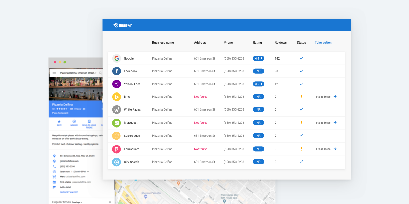Click the Nearby icon in the Maps panel
Screen dimensions: 409x204
pyautogui.click(x=74, y=123)
